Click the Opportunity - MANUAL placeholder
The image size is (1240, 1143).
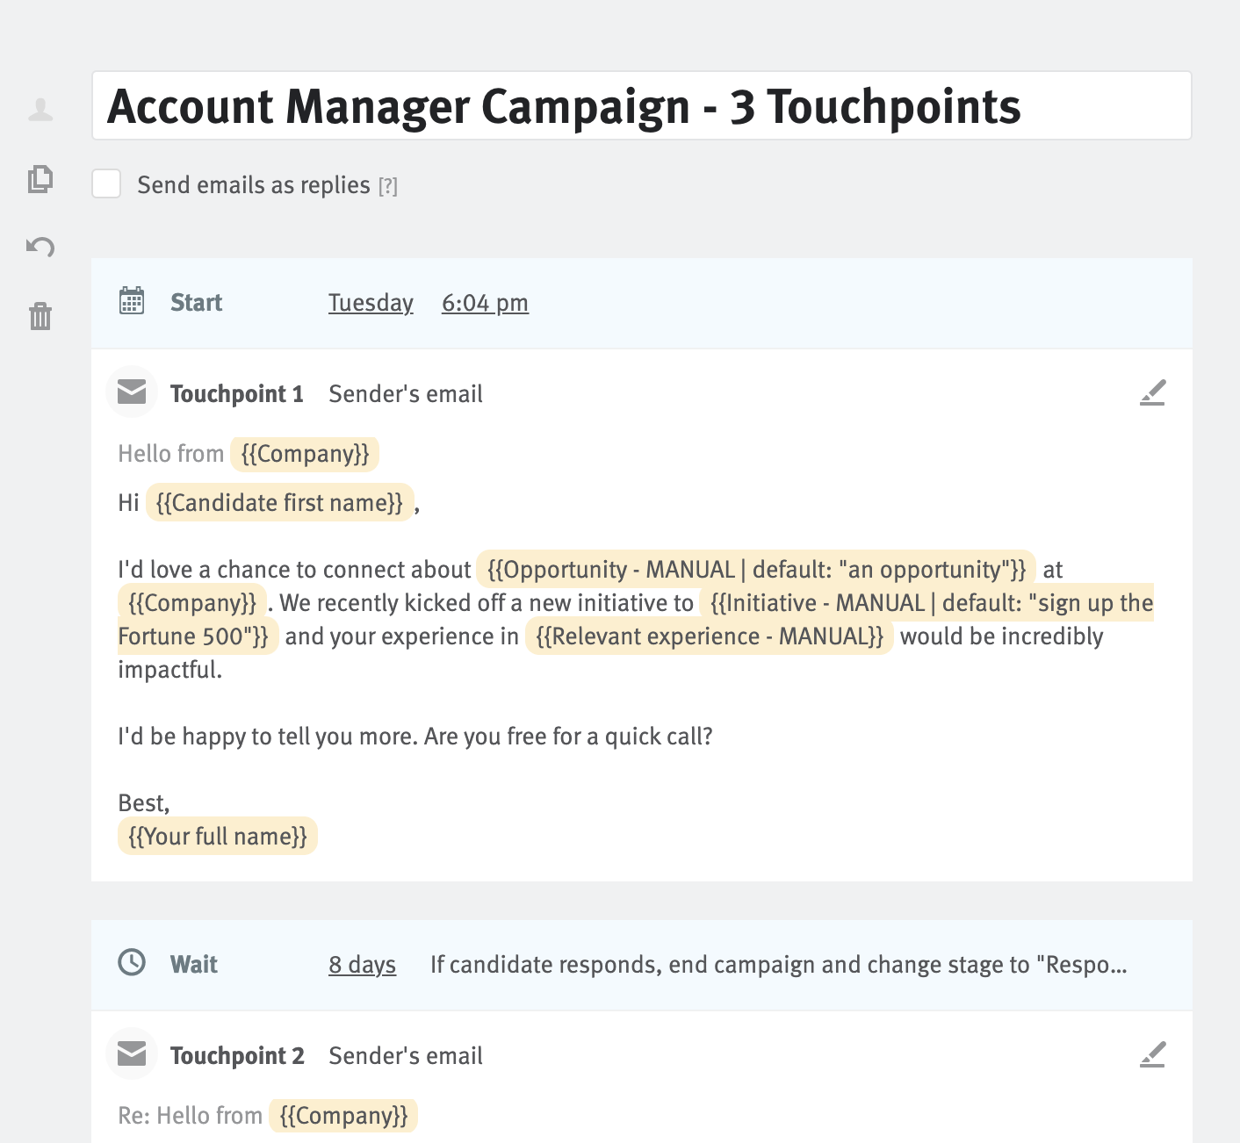tap(756, 570)
